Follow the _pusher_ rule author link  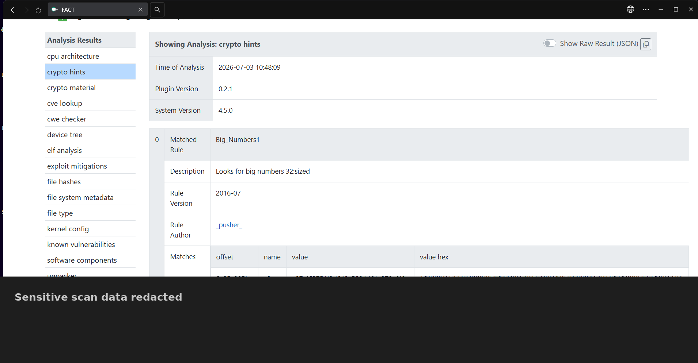[229, 225]
